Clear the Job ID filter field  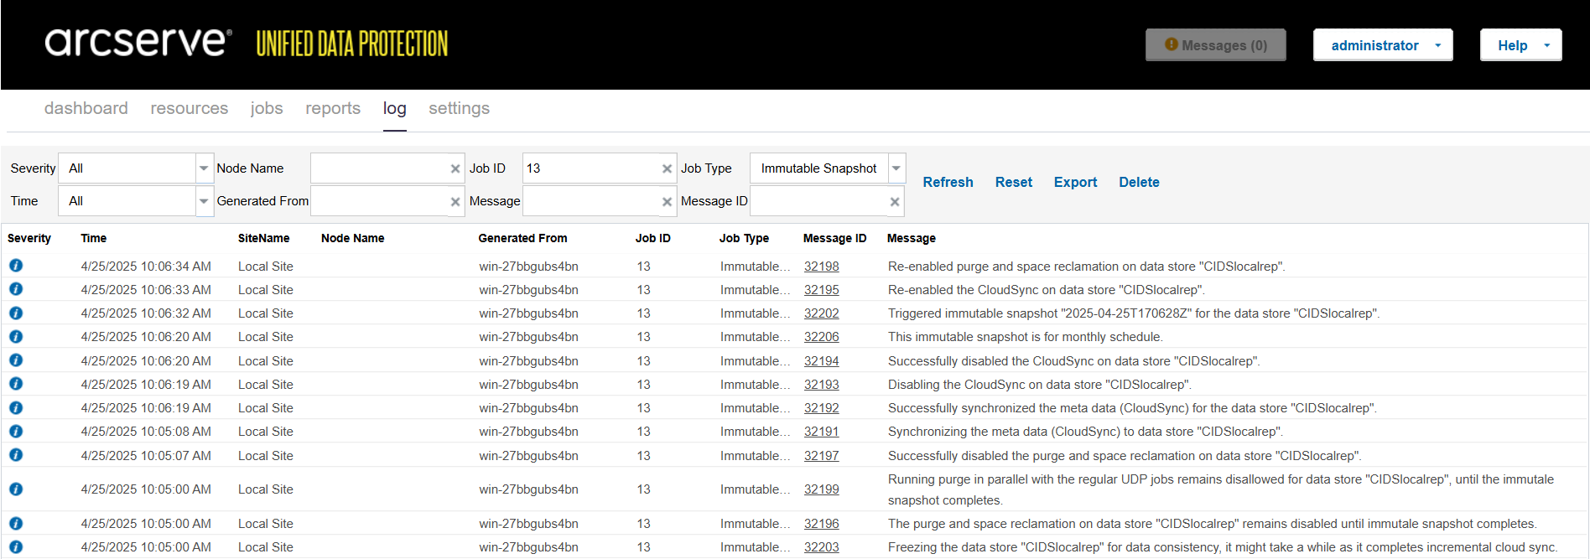coord(667,168)
